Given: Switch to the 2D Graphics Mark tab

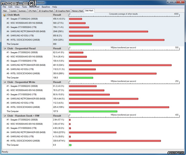Looking at the screenshot, I should coord(46,11).
